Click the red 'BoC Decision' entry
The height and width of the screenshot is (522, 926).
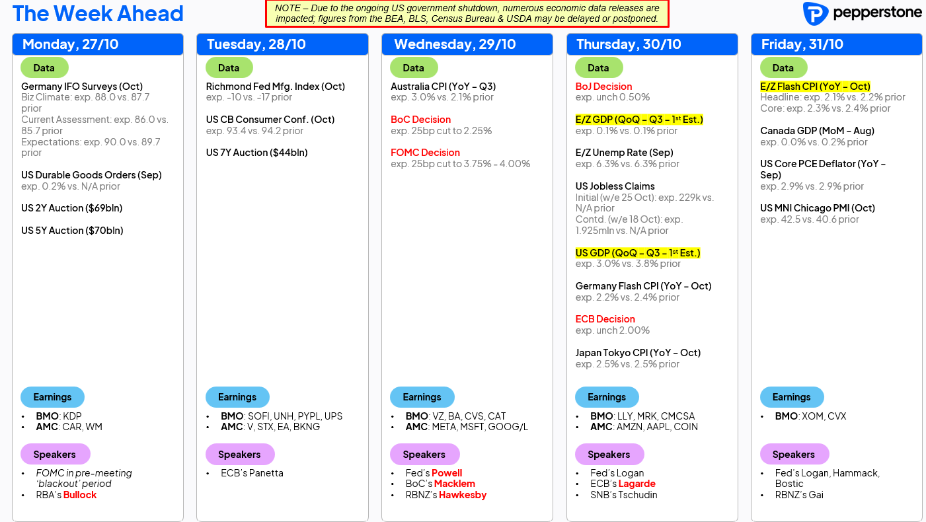point(421,120)
